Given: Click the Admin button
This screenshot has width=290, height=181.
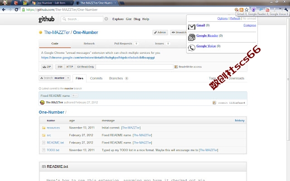Looking at the screenshot, I should [160, 32].
